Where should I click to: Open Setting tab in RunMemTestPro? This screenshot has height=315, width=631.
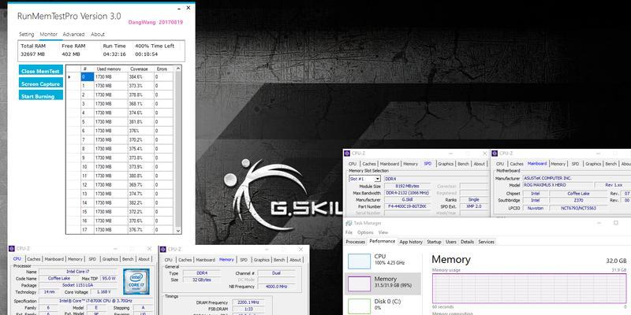coord(27,34)
